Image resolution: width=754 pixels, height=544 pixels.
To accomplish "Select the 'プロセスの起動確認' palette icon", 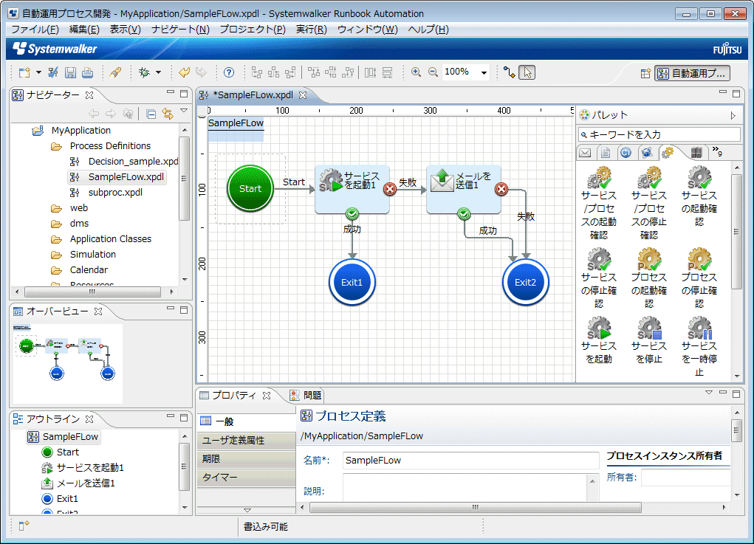I will [x=649, y=260].
